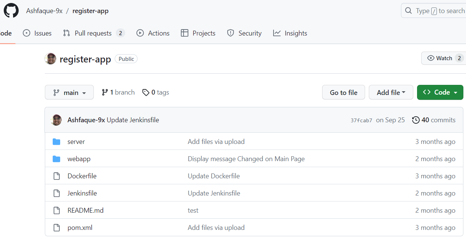This screenshot has width=466, height=240.
Task: Click the commit history clock icon
Action: pos(416,120)
